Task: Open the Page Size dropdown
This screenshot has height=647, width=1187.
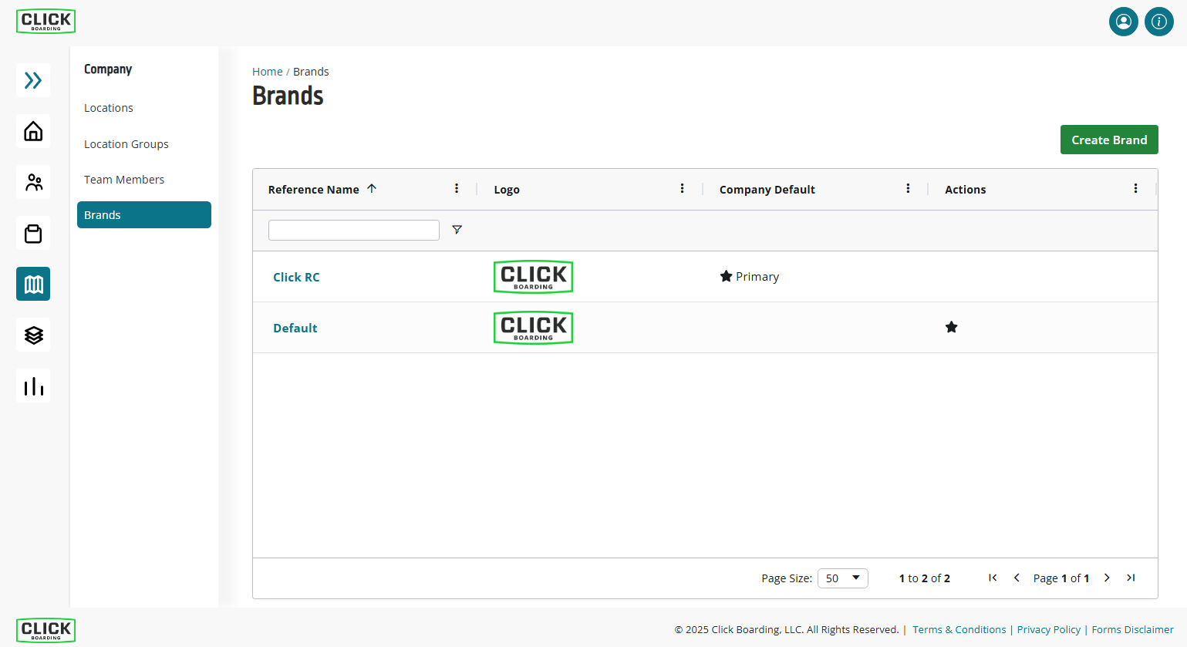Action: [x=842, y=578]
